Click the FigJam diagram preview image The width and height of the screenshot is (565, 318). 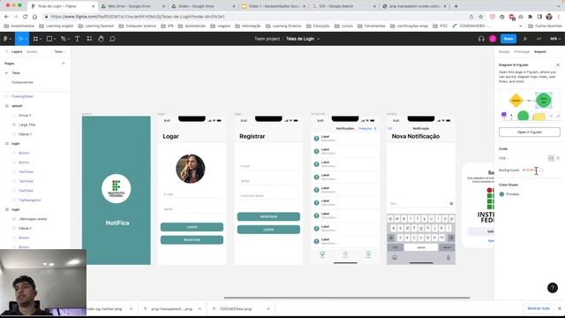coord(530,105)
